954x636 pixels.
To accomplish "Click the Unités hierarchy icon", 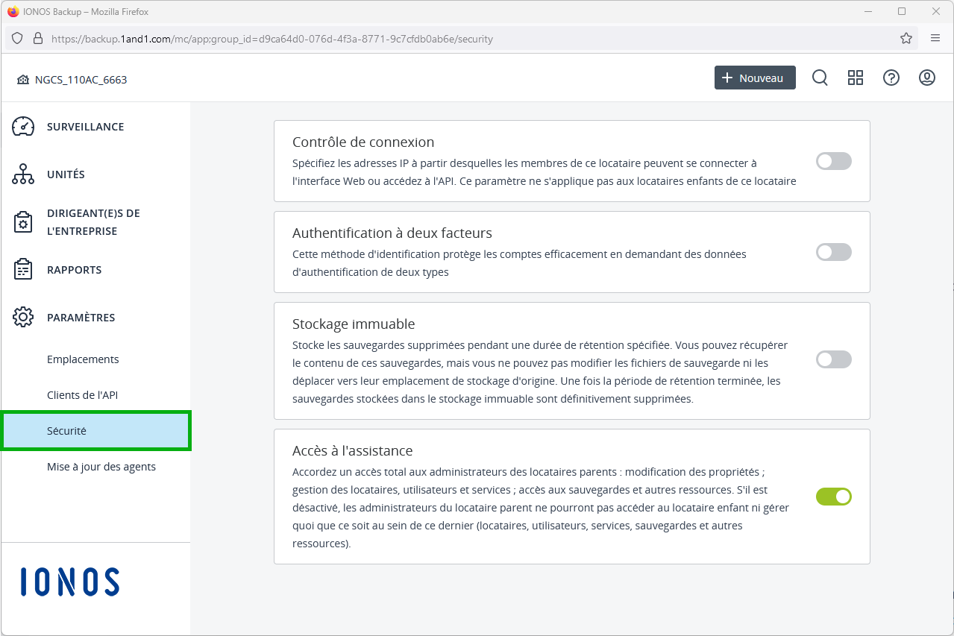I will [x=23, y=174].
